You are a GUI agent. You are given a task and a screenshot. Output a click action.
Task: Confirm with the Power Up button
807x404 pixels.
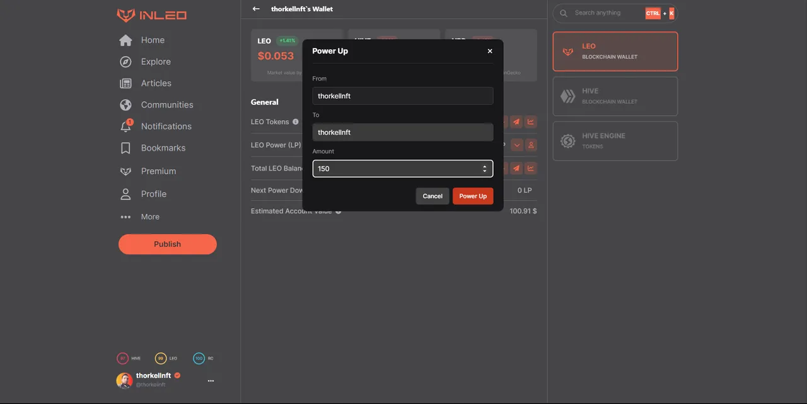(473, 196)
